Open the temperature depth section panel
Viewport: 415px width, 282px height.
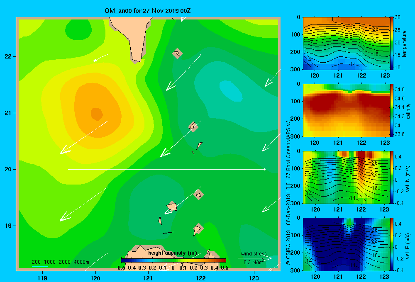pos(346,44)
